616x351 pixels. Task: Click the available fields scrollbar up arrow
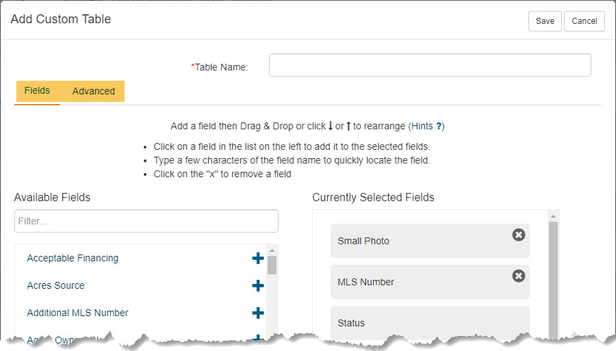click(272, 250)
